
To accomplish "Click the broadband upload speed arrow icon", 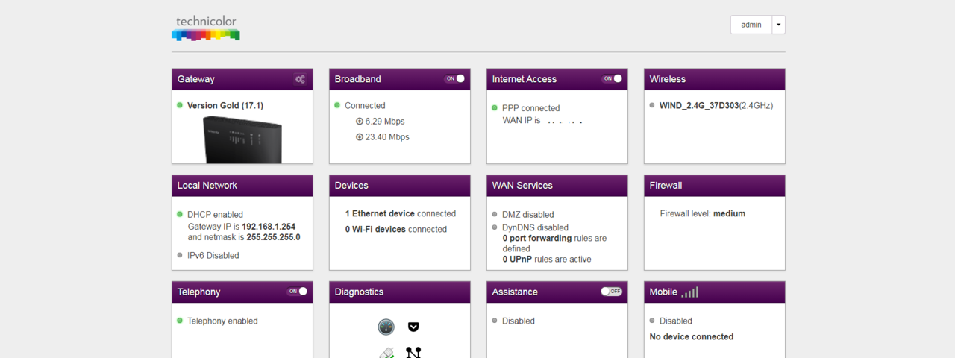I will 360,122.
